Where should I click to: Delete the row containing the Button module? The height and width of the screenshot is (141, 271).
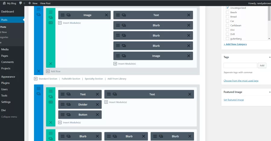coord(51,122)
